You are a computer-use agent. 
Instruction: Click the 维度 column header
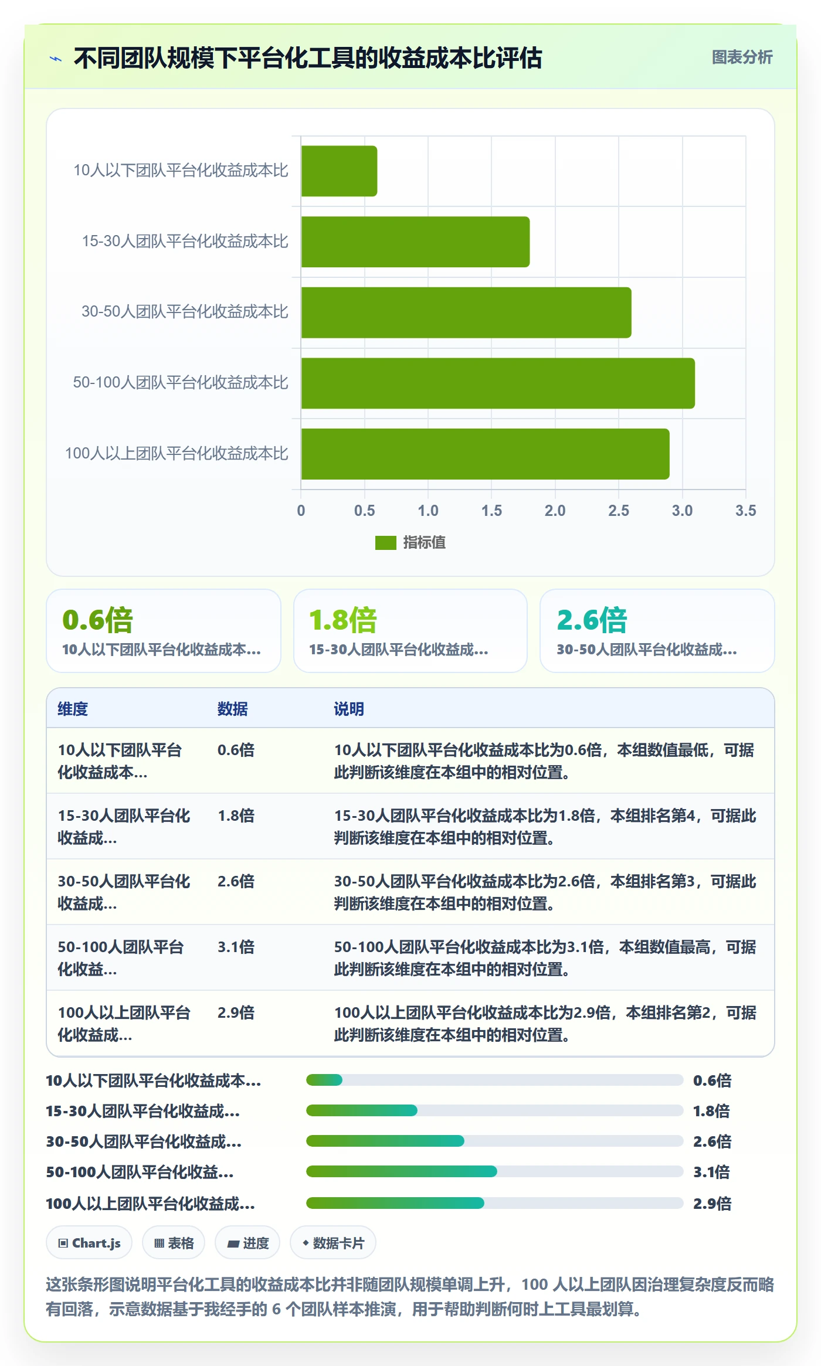[x=73, y=709]
